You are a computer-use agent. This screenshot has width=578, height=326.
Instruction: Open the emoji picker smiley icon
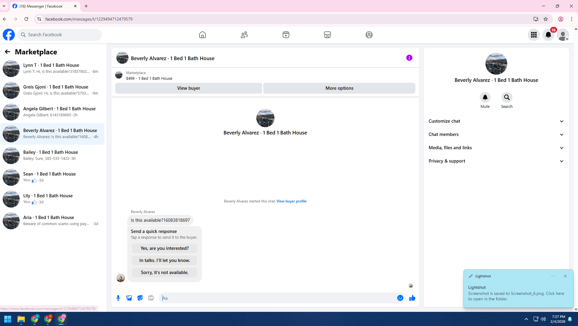pos(400,298)
